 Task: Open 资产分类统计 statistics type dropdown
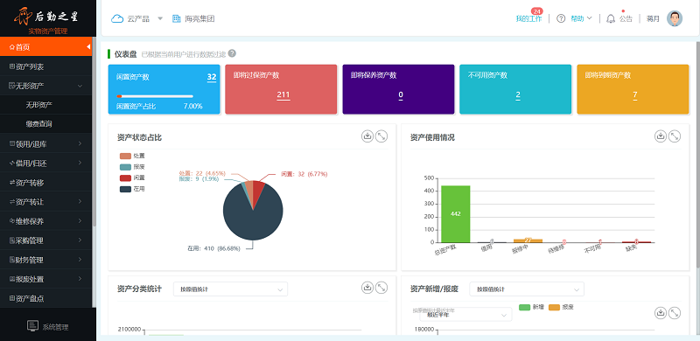pyautogui.click(x=230, y=289)
